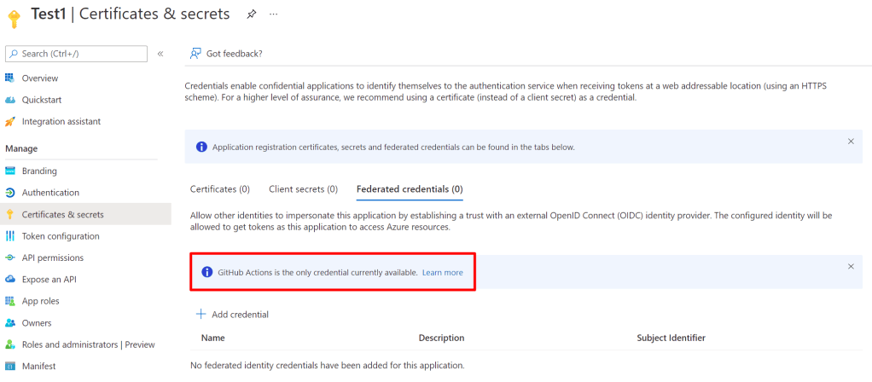Open Token configuration page
872x382 pixels.
point(60,236)
